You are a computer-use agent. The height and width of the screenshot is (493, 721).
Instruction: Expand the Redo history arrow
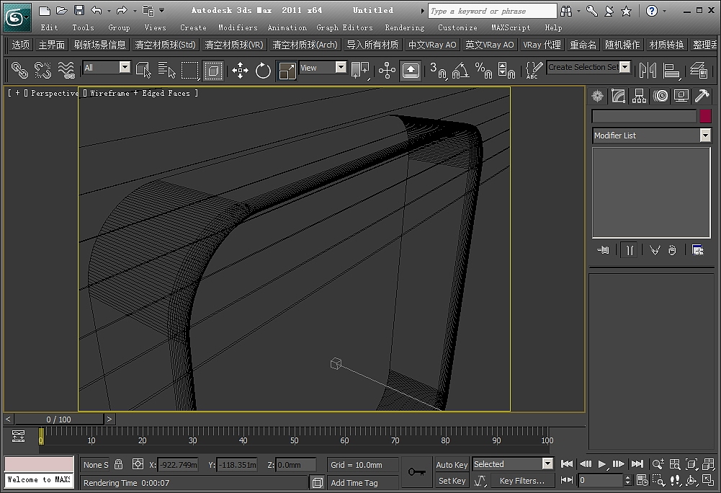tap(135, 11)
